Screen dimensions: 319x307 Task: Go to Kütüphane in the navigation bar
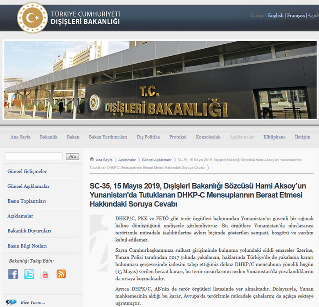click(x=274, y=137)
